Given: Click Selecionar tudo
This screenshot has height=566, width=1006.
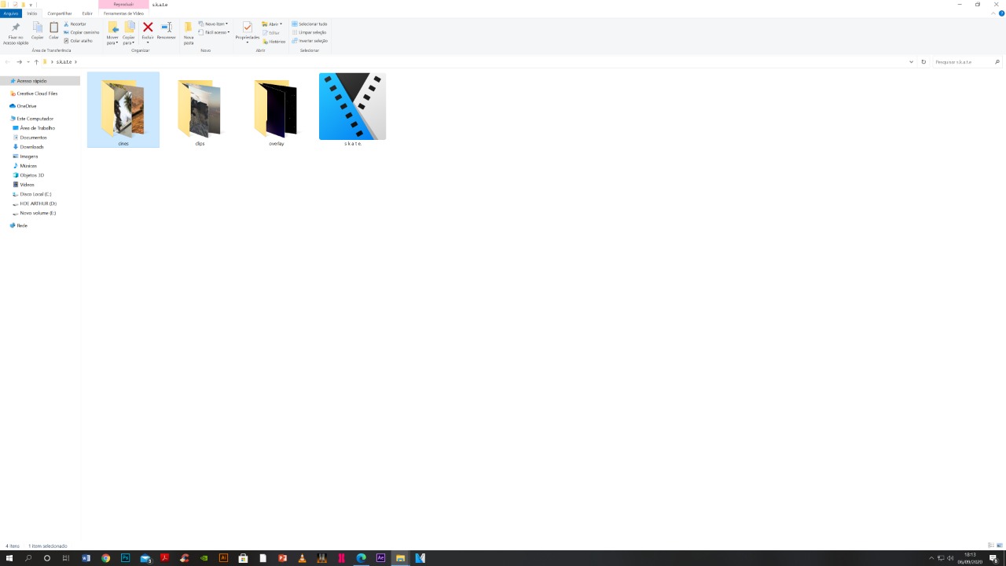Looking at the screenshot, I should [x=310, y=24].
